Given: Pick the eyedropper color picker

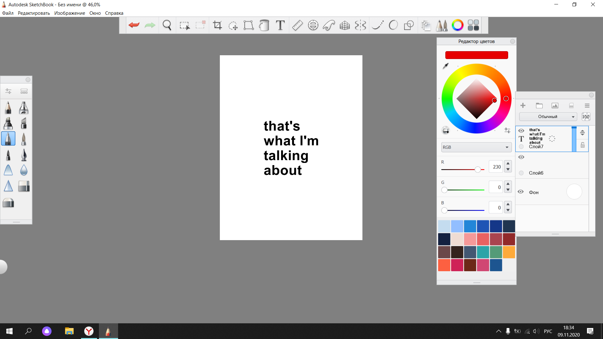Looking at the screenshot, I should (446, 66).
